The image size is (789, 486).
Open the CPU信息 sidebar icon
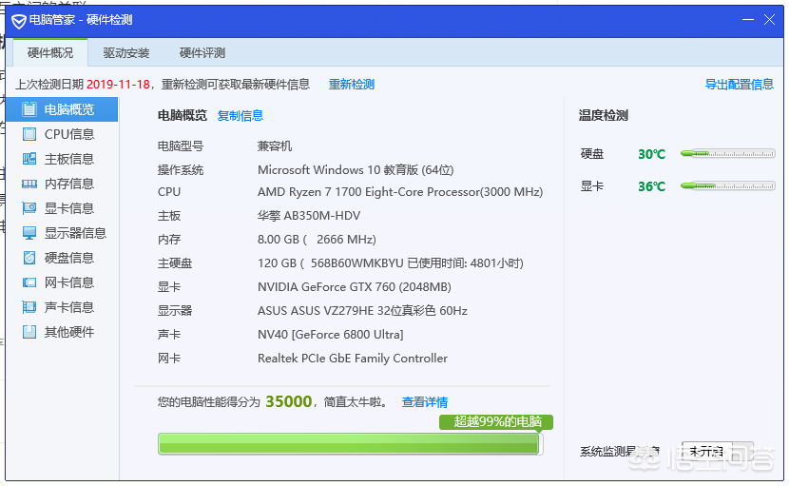pos(29,134)
